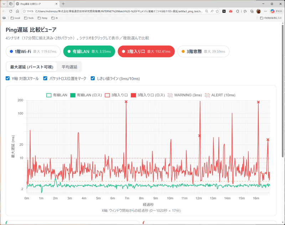Open the user profile avatar
The image size is (285, 225).
point(259,11)
